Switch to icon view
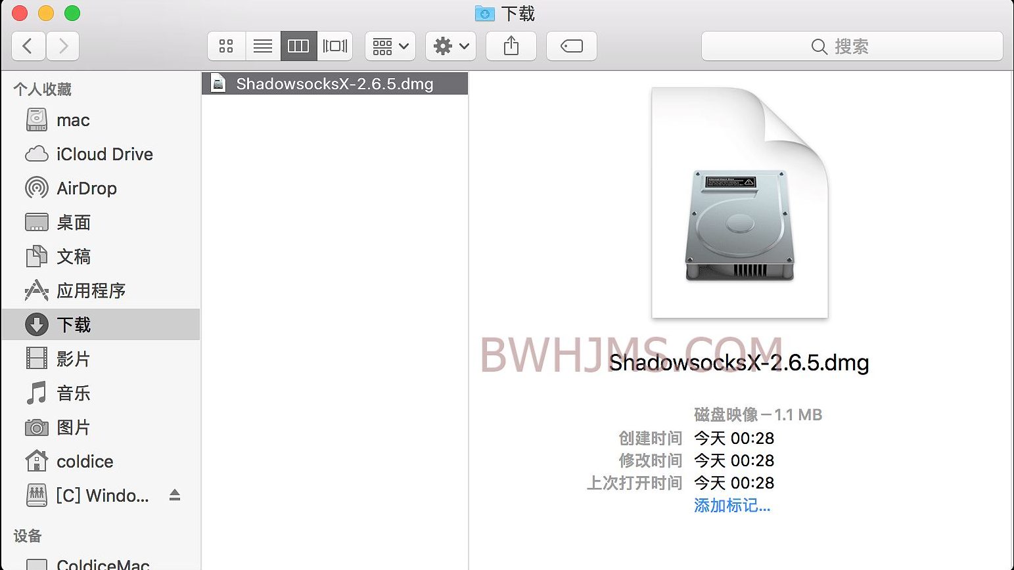 point(226,46)
